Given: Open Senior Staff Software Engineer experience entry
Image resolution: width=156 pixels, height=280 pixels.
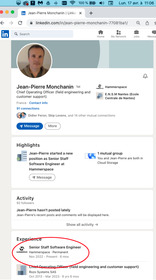Looking at the screenshot, I should click(55, 247).
